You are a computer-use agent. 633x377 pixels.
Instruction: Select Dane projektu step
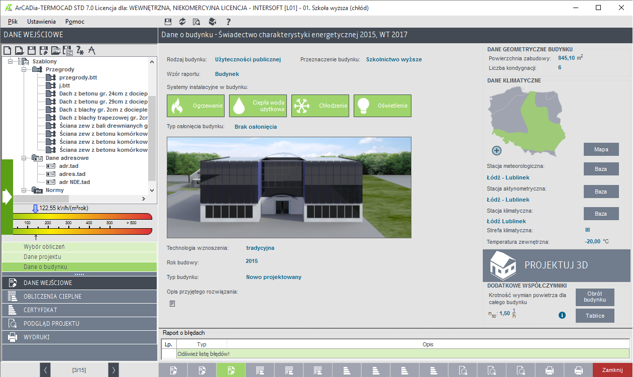79,257
